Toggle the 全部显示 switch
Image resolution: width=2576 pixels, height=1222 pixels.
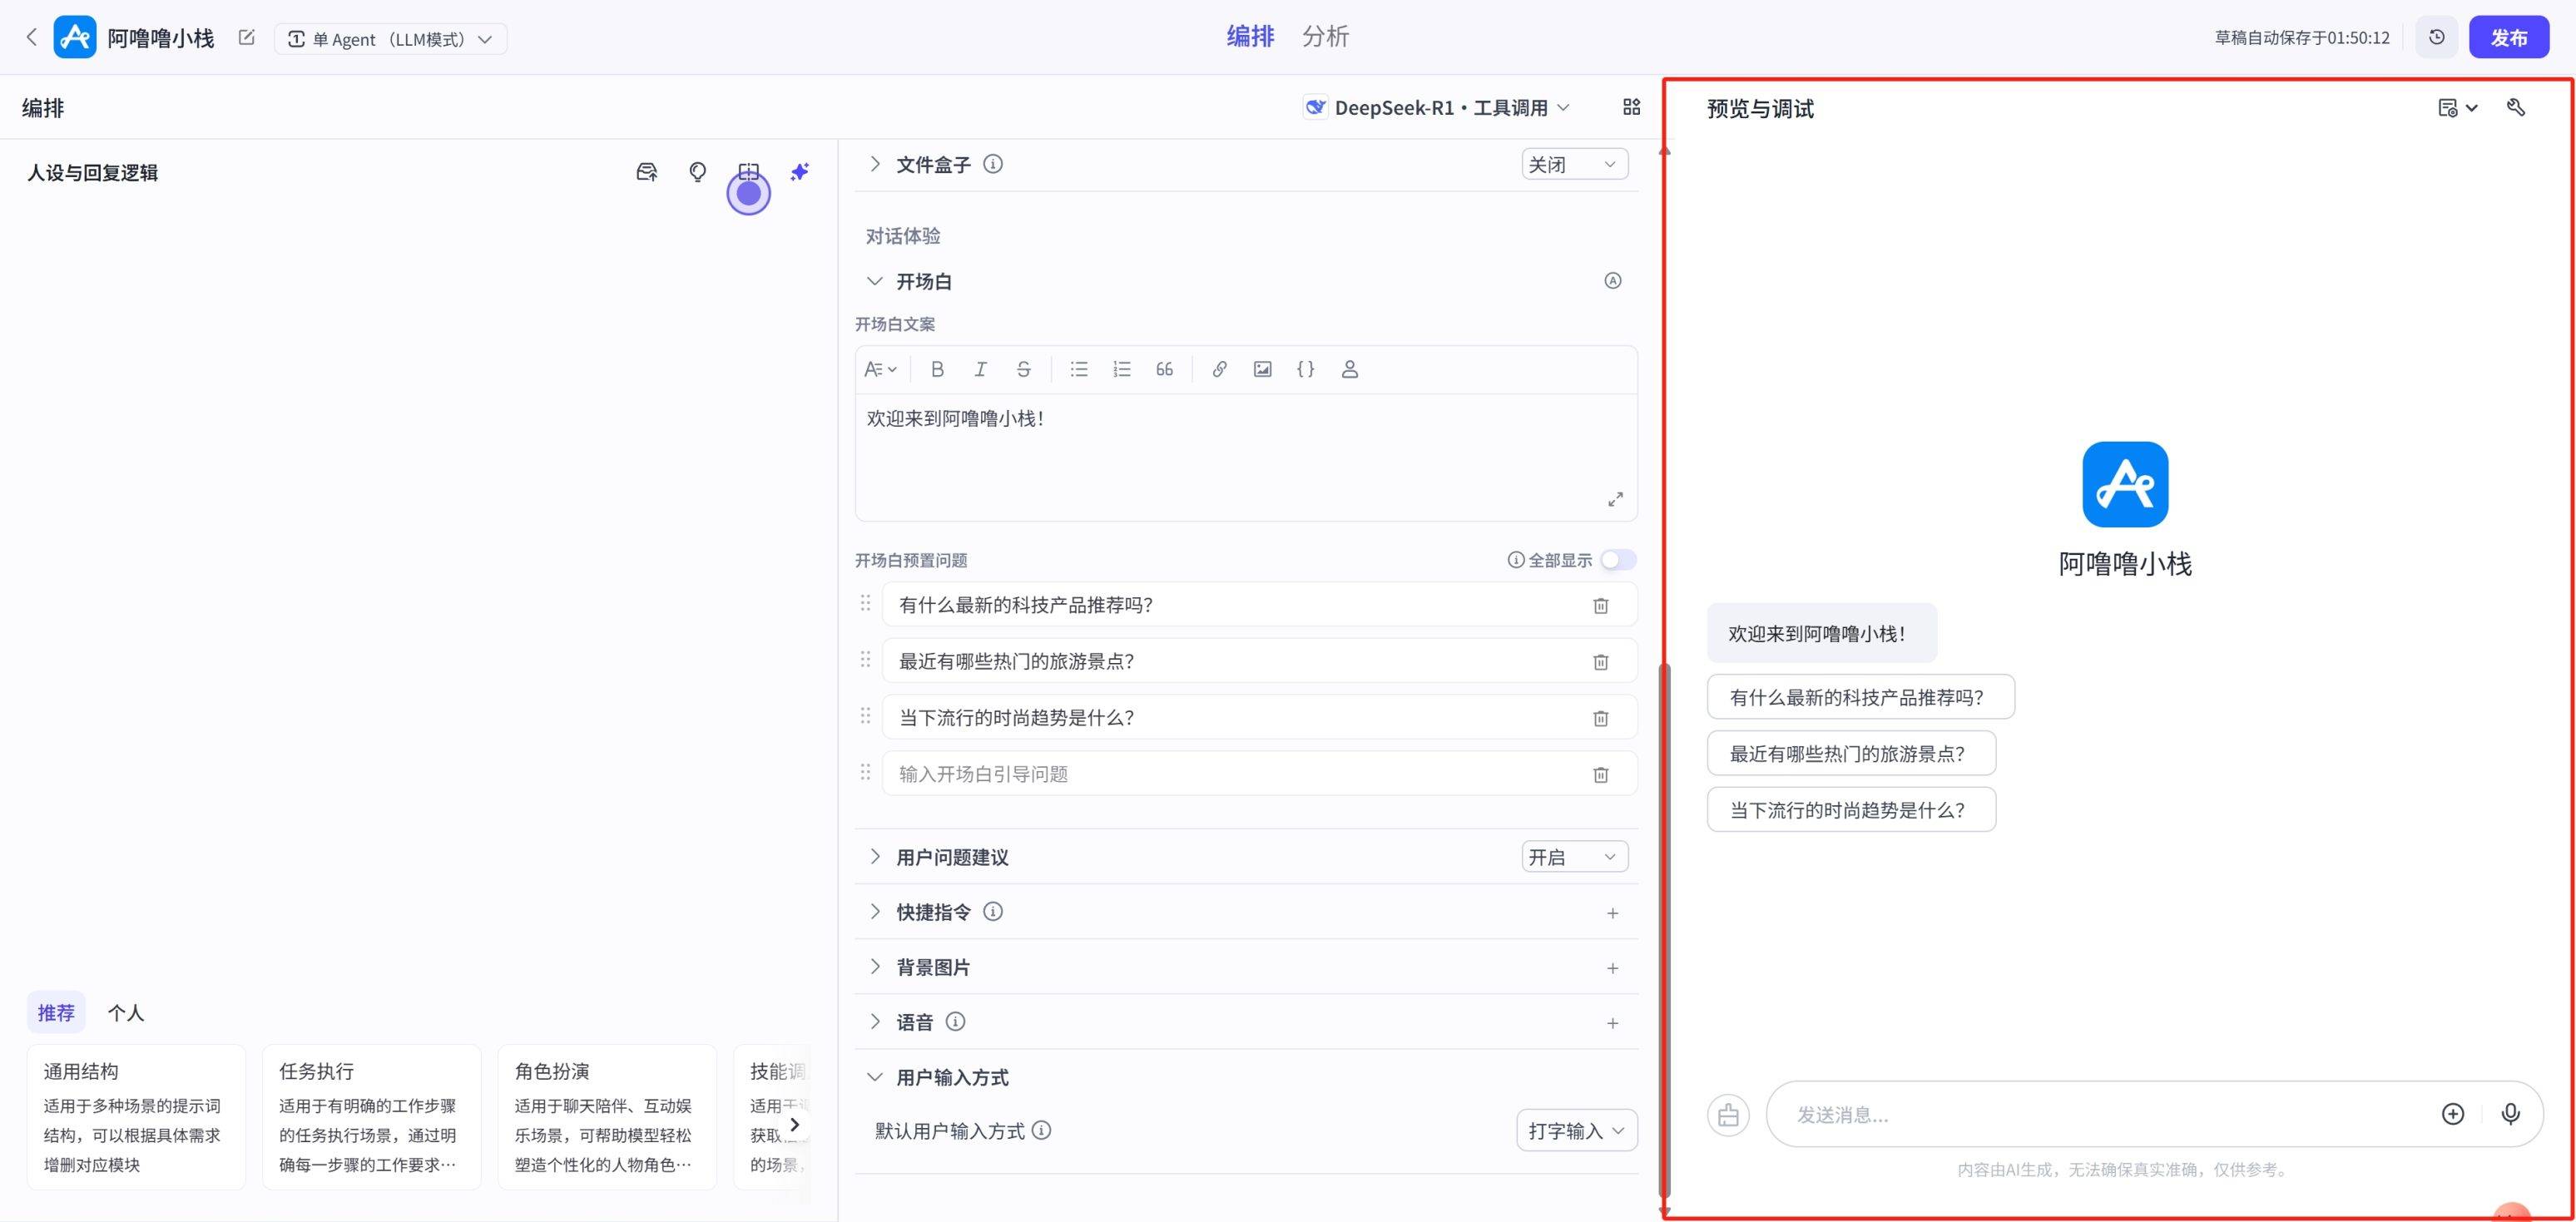(1617, 560)
